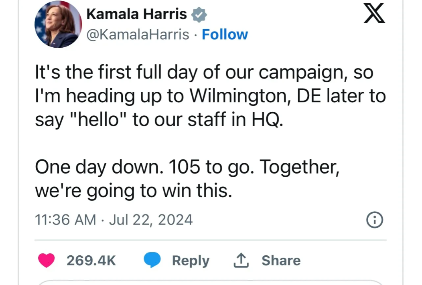Image resolution: width=422 pixels, height=285 pixels.
Task: Click the "One day down" paragraph text
Action: tap(187, 178)
